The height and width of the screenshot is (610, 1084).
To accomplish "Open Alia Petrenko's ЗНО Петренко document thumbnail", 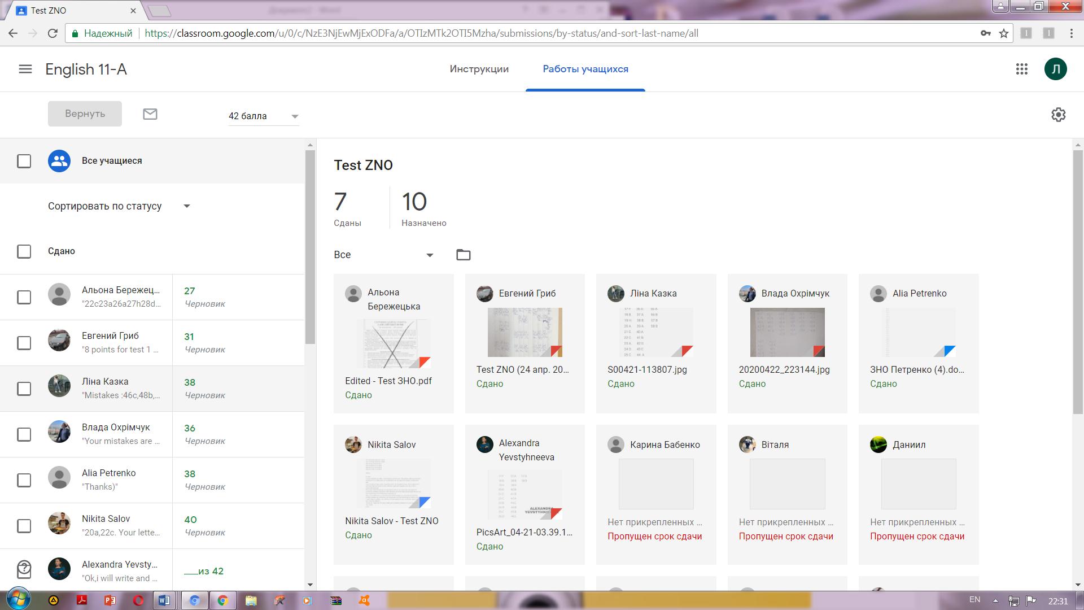I will (x=919, y=332).
